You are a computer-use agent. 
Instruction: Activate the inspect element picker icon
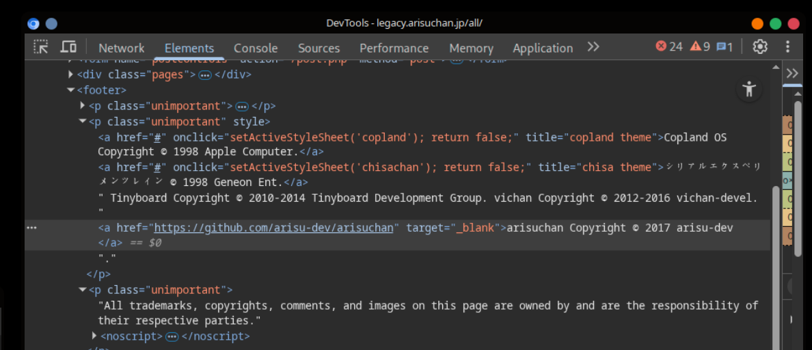tap(41, 47)
